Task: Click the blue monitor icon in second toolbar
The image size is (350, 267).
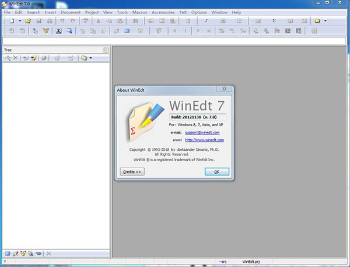Action: (x=69, y=31)
